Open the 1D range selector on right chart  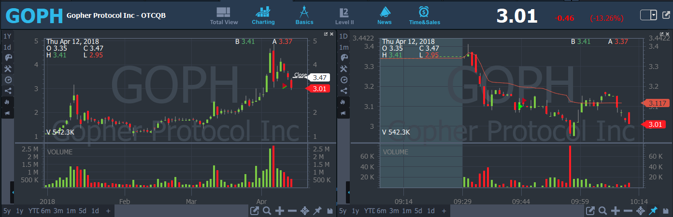pyautogui.click(x=344, y=36)
